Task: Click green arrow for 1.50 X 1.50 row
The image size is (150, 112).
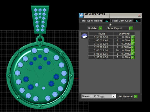Action: 133,37
